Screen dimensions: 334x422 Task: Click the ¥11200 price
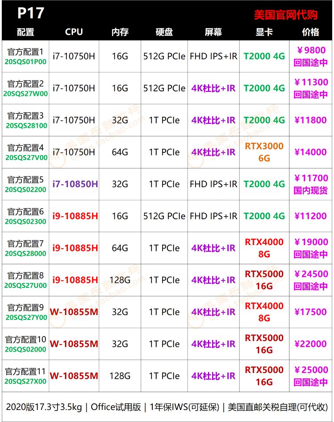[310, 216]
